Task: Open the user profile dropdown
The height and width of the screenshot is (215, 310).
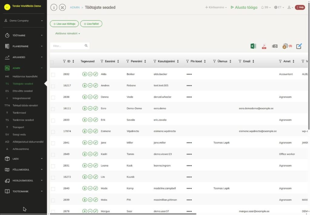Action: tap(290, 7)
